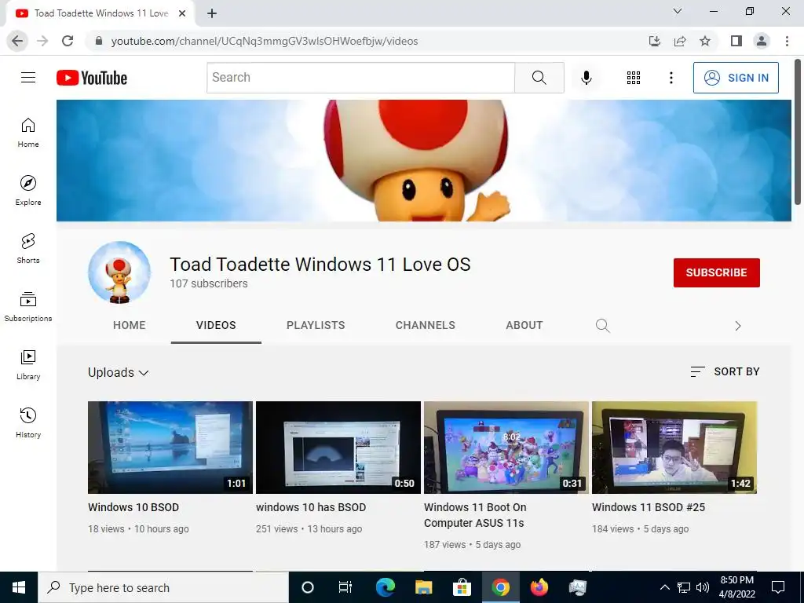Open Windows 11 Boot On Computer ASUS title
This screenshot has width=804, height=603.
click(x=475, y=515)
